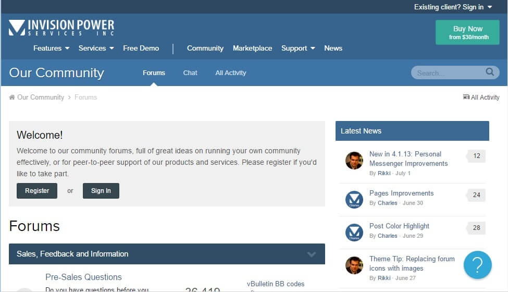Click author Charles under June 29 article
This screenshot has height=292, width=508.
pyautogui.click(x=388, y=236)
